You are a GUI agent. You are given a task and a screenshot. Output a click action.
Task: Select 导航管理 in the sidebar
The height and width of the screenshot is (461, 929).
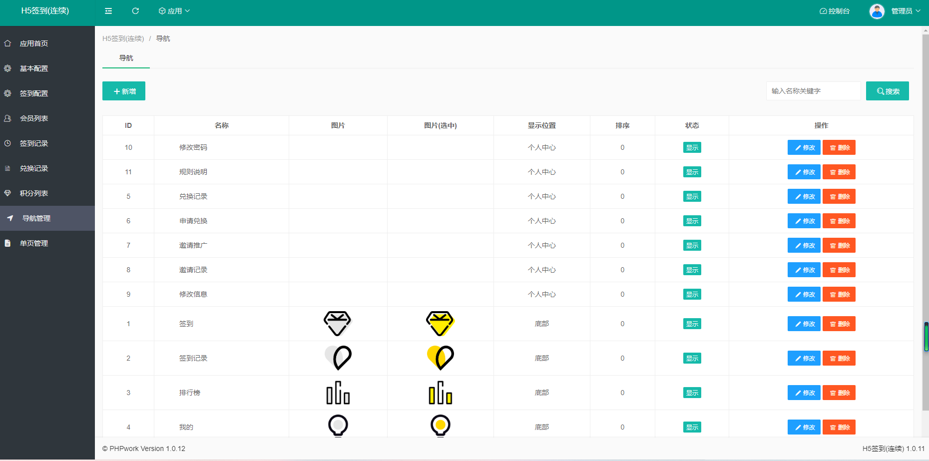coord(47,218)
